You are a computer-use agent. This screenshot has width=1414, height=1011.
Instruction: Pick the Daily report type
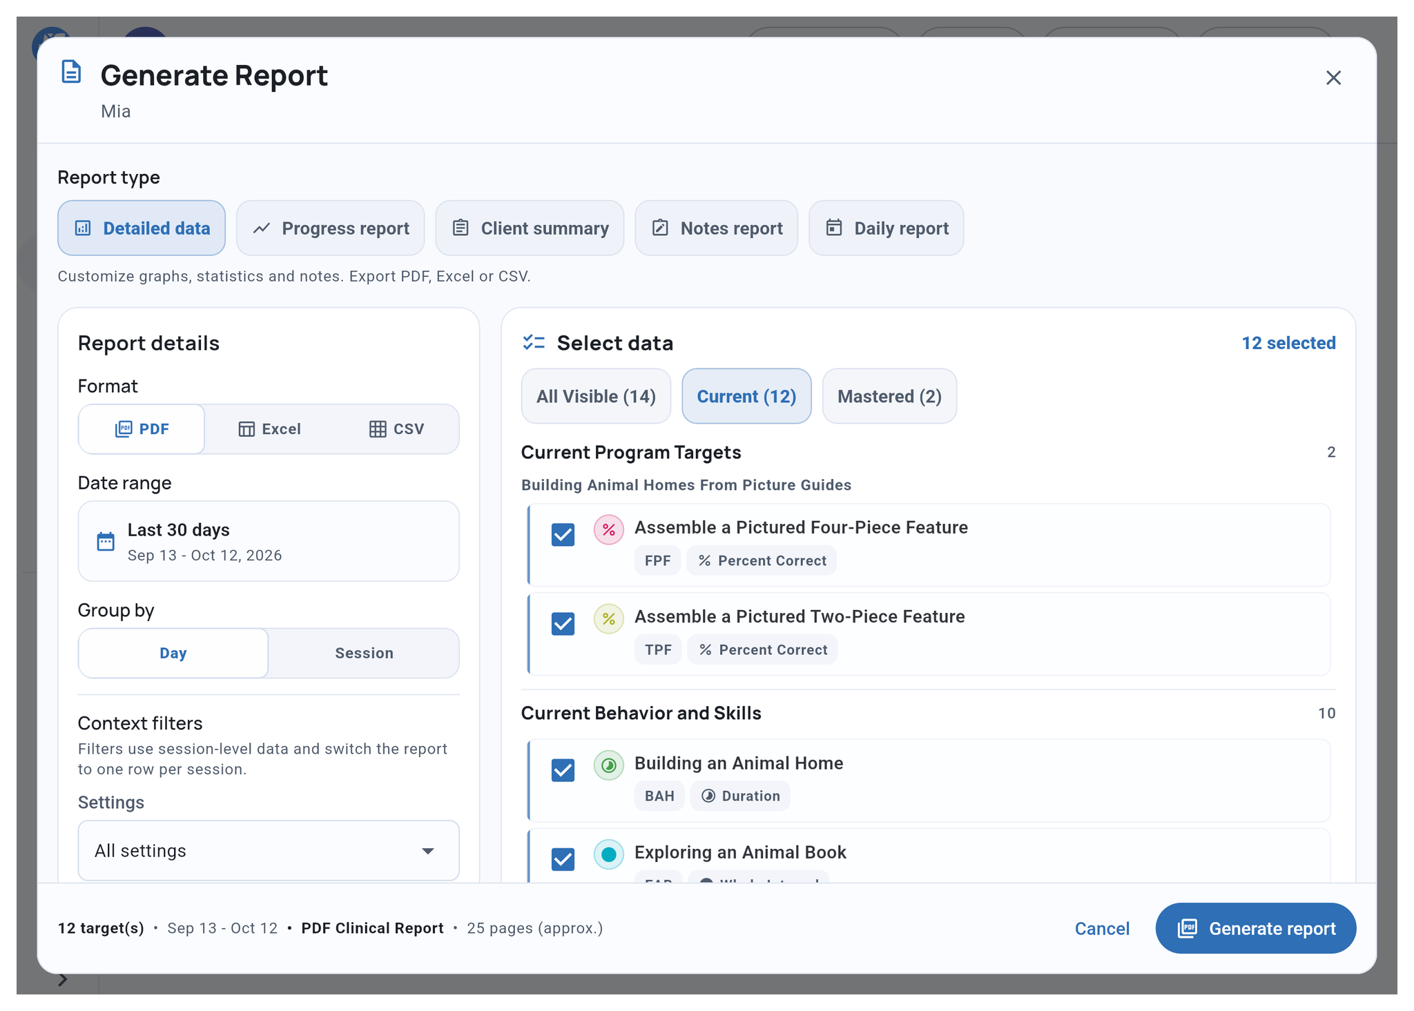887,228
